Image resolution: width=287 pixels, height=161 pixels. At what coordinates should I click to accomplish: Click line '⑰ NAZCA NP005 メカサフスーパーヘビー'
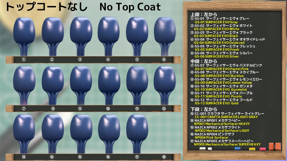222,141
